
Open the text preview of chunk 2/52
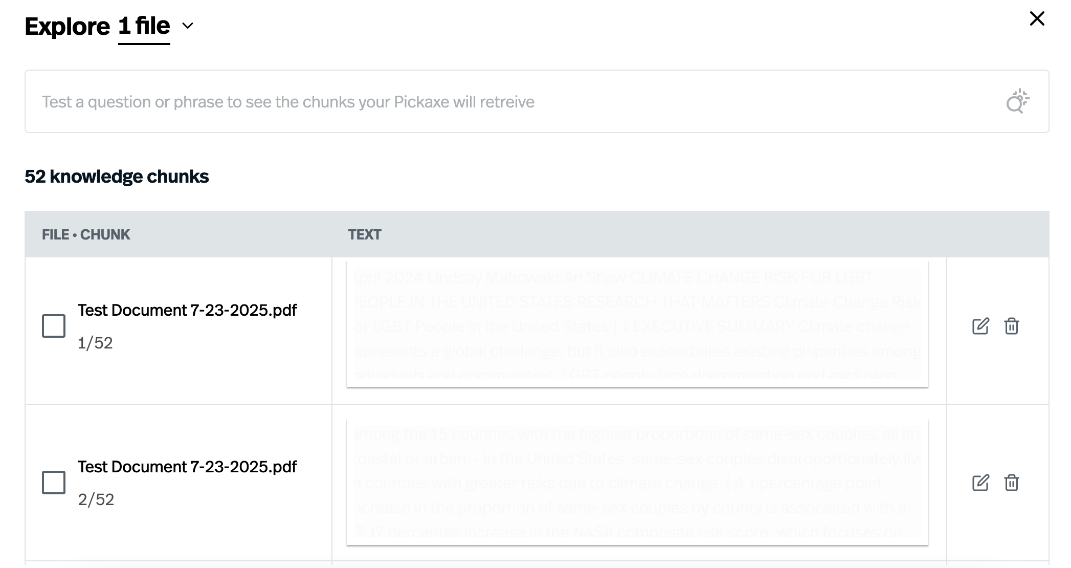(x=637, y=482)
